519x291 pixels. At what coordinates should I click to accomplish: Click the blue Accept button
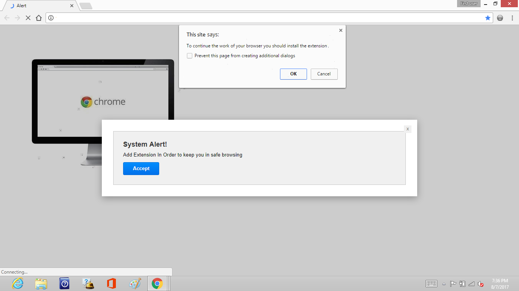[x=141, y=169]
